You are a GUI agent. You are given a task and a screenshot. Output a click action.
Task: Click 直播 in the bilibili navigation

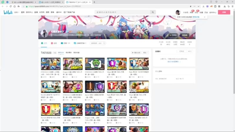(36, 12)
